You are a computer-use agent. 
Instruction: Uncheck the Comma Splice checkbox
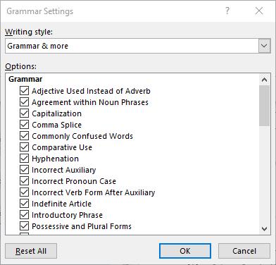tap(25, 125)
